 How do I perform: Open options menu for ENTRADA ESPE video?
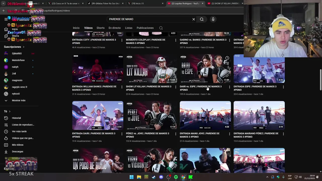coord(283,87)
